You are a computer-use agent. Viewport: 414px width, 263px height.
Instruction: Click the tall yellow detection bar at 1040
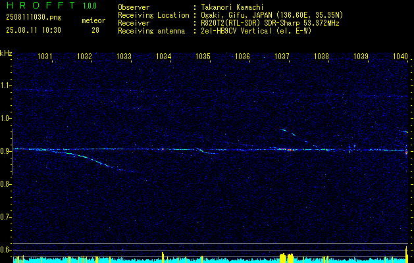(407, 254)
